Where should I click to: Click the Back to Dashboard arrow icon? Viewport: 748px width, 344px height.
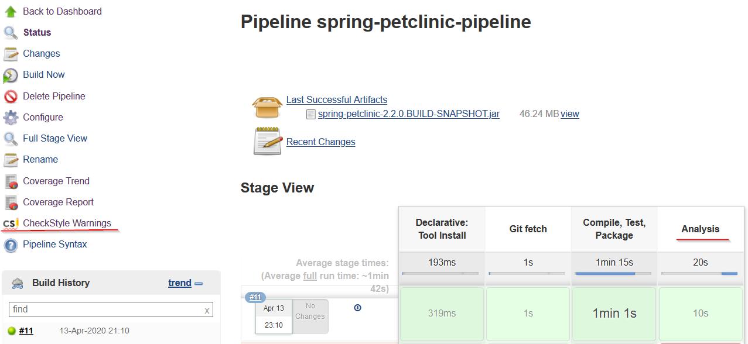click(12, 11)
